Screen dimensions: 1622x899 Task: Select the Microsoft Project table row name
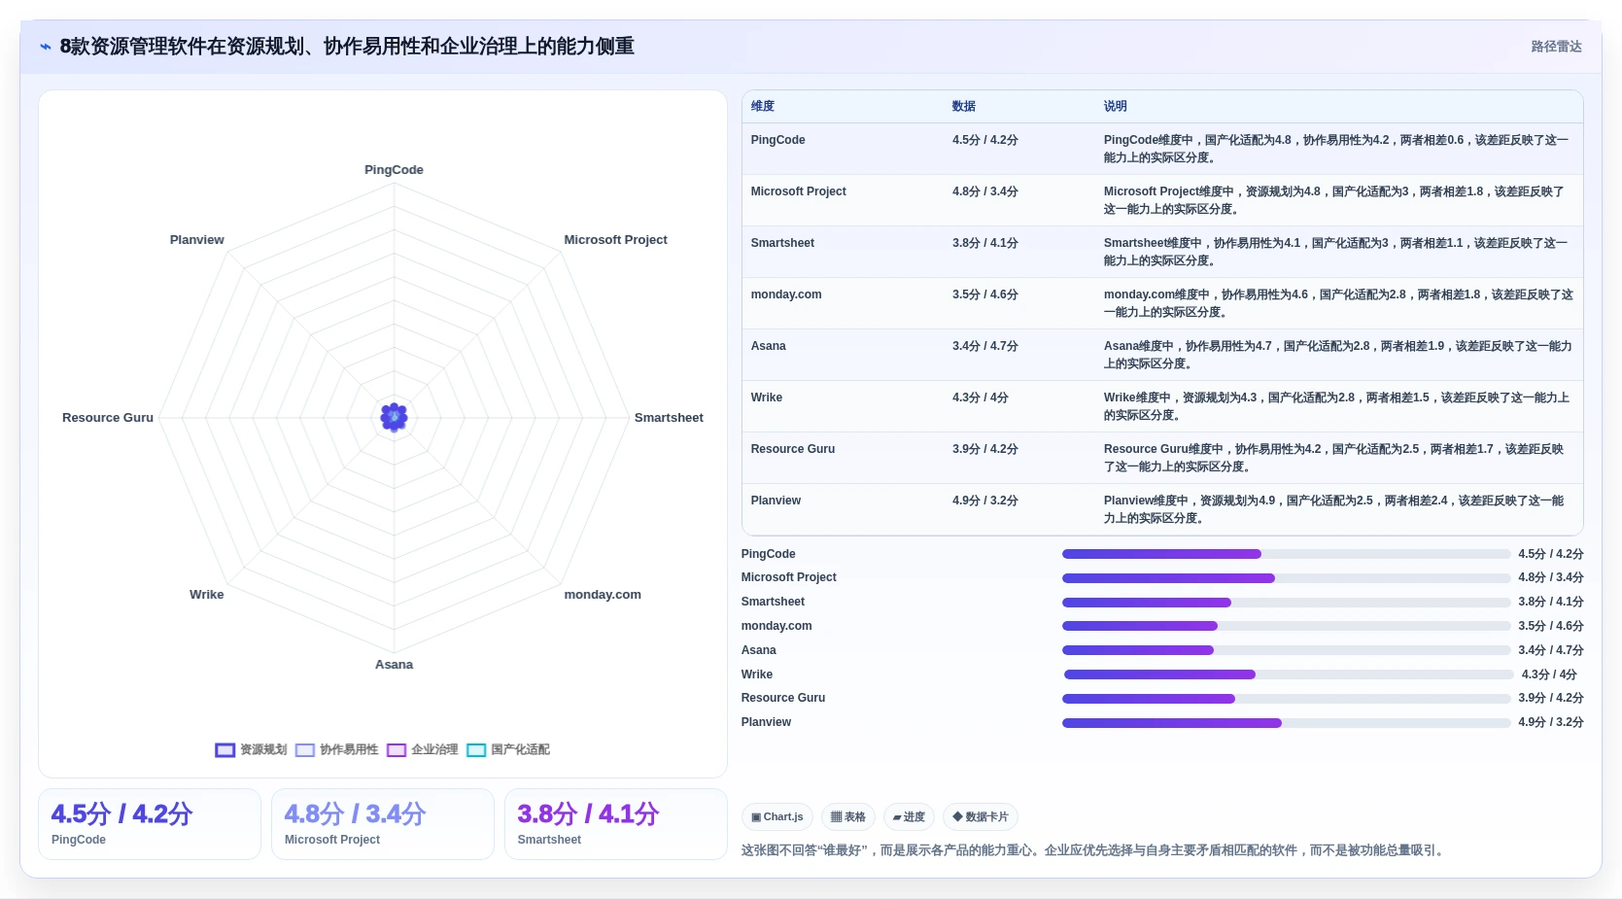(x=798, y=191)
